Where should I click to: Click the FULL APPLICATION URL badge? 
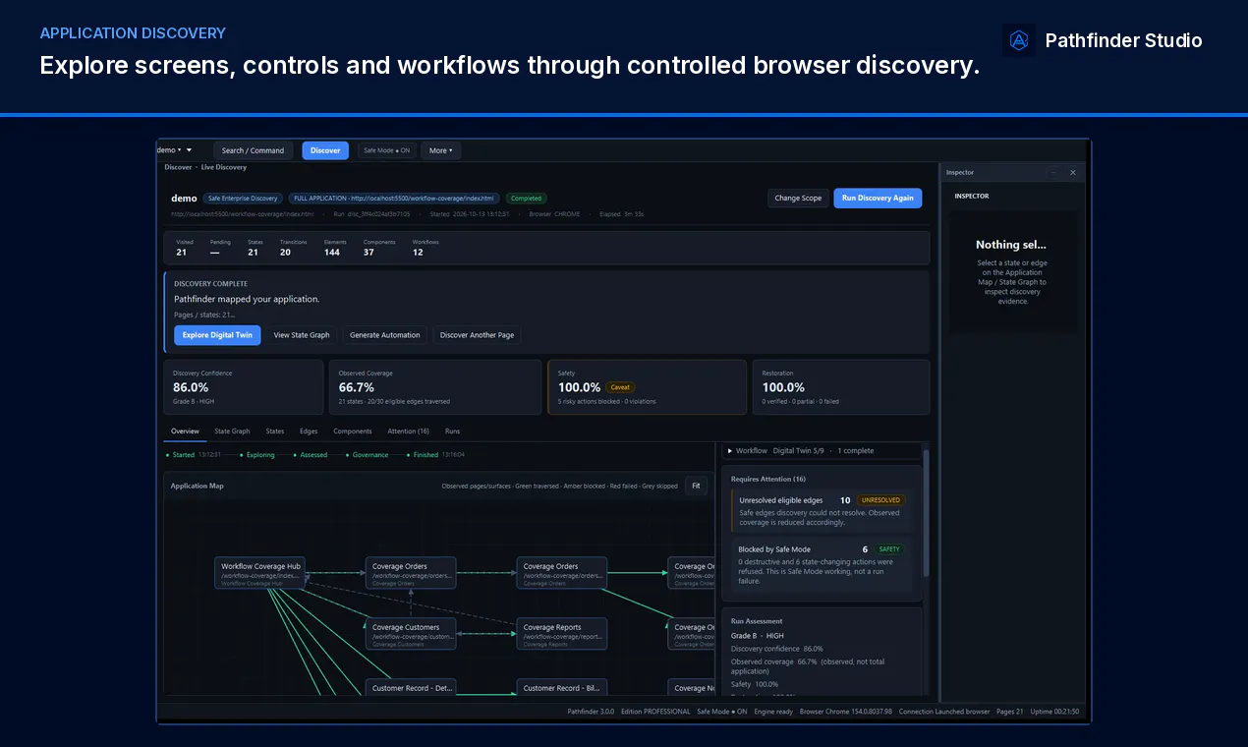click(394, 199)
